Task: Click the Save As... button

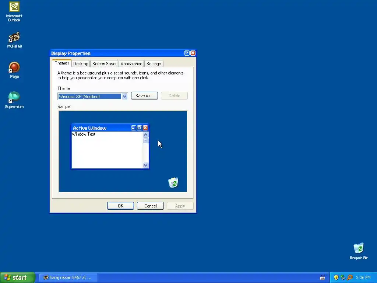Action: point(144,96)
